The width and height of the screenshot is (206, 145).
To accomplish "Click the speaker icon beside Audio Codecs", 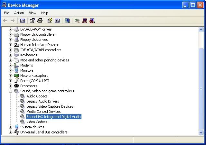I will [23, 96].
